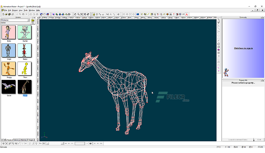Click the 'Click here to sign in' link
This screenshot has height=153, width=265.
243,48
